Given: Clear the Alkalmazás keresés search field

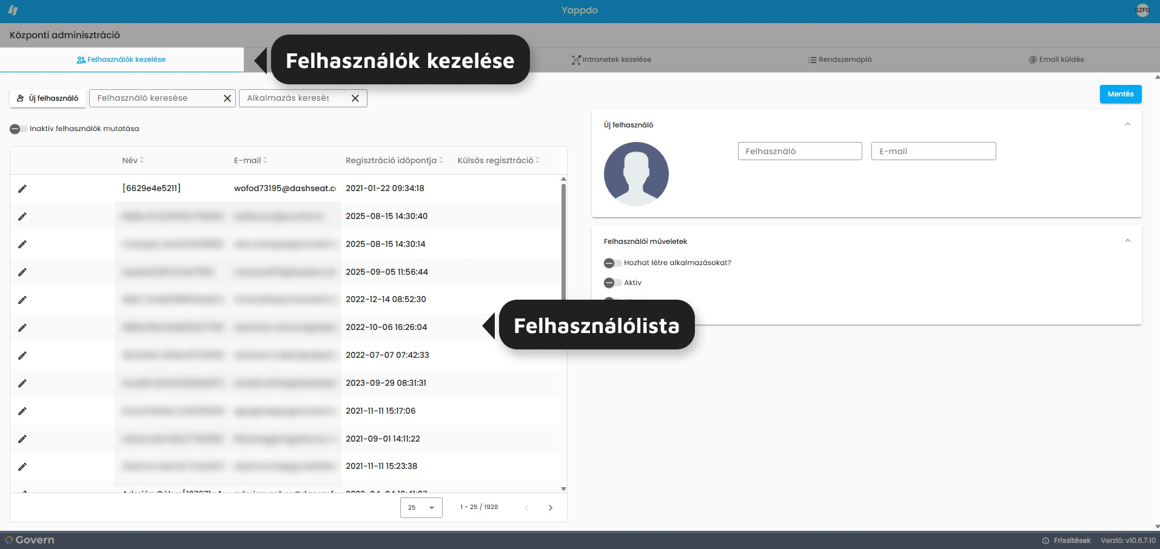Looking at the screenshot, I should coord(355,98).
